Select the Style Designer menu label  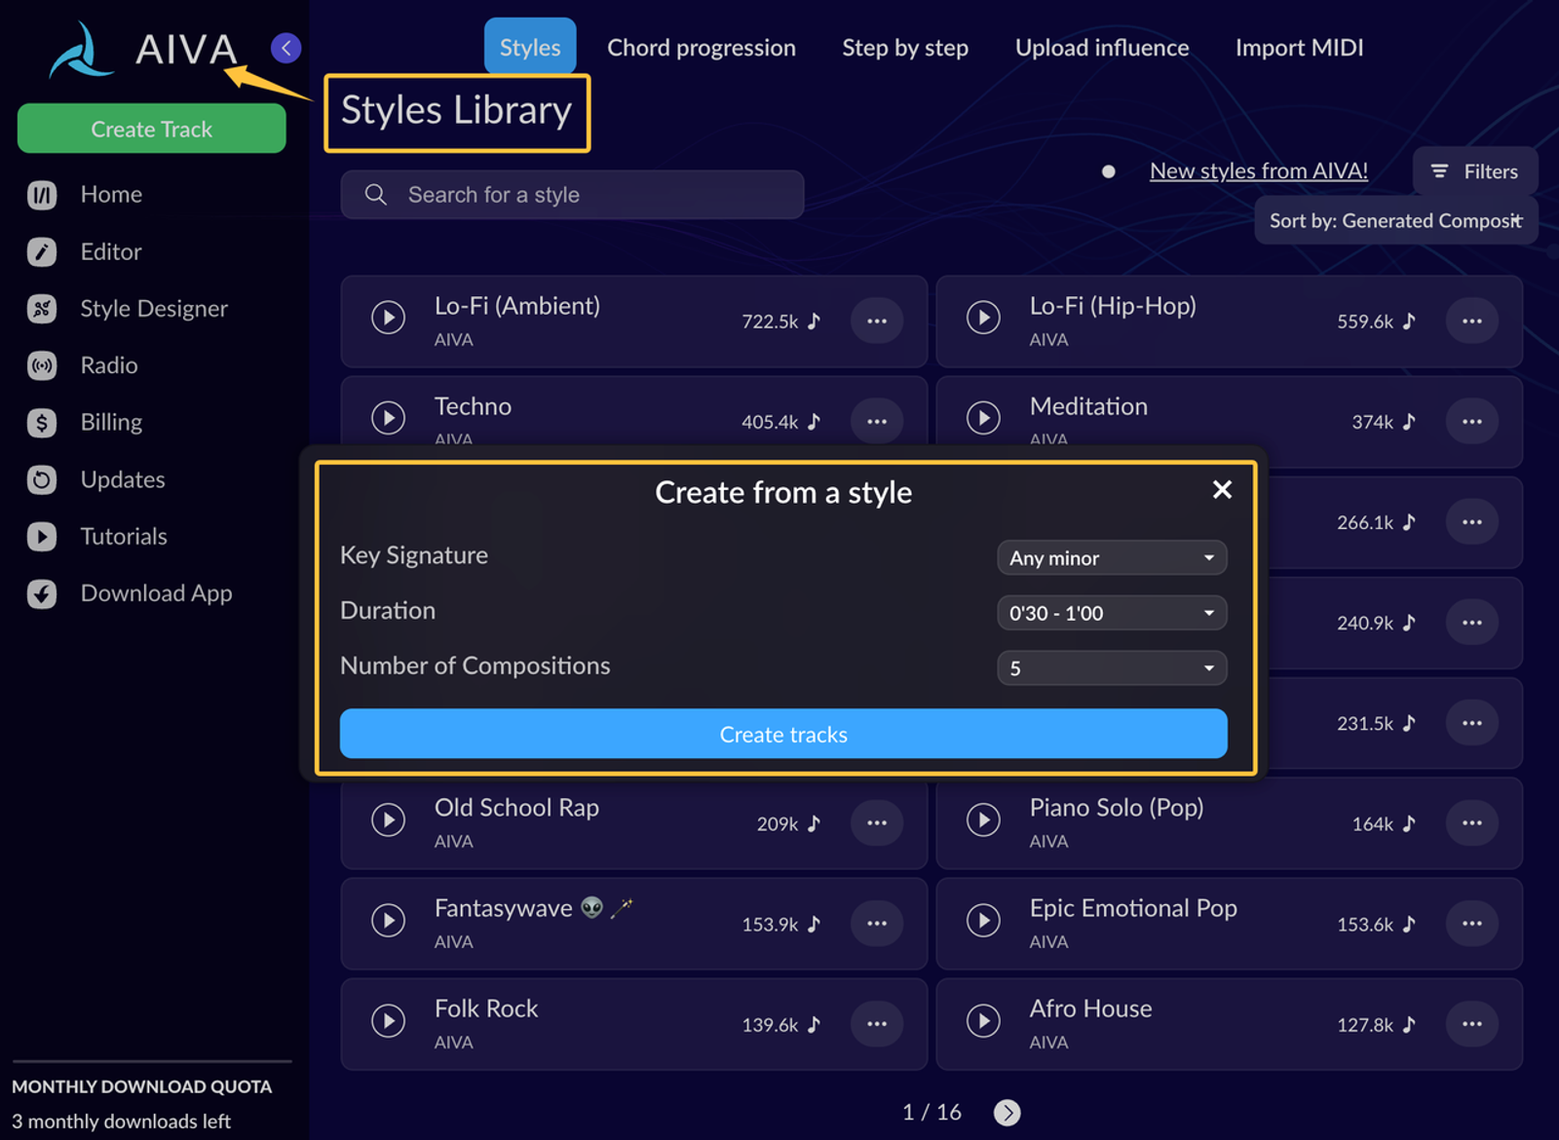coord(154,309)
